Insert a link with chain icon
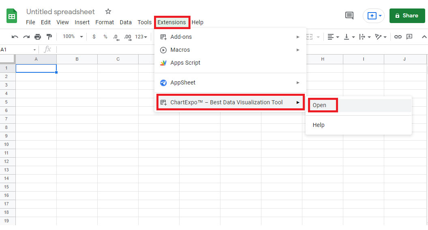428x230 pixels. tap(398, 37)
